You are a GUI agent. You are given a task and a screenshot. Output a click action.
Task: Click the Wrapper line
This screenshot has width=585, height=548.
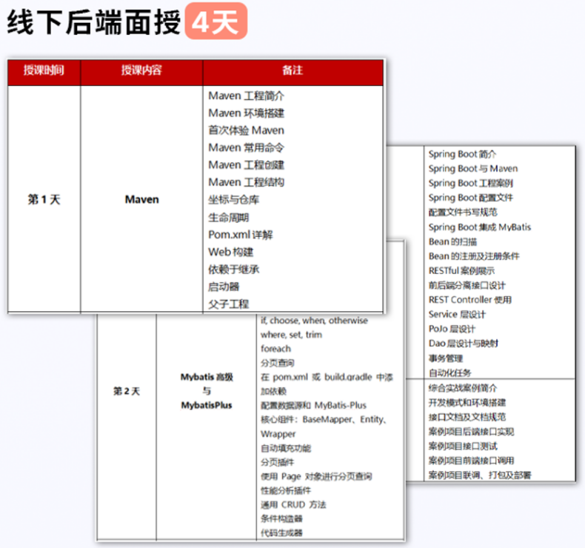[x=278, y=434]
